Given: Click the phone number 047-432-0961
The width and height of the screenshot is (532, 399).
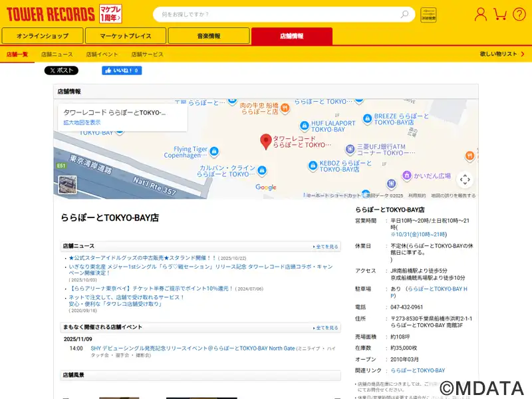Looking at the screenshot, I should coord(406,307).
